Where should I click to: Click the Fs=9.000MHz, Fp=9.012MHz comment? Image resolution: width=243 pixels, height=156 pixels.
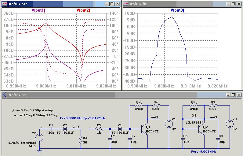tap(83, 118)
